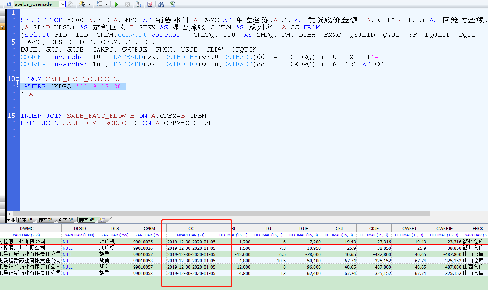The width and height of the screenshot is (488, 290).
Task: Open the arrow beside the lightning icon
Action: [x=89, y=4]
